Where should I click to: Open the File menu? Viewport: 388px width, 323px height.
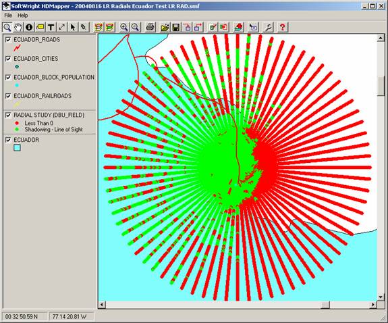tap(8, 16)
